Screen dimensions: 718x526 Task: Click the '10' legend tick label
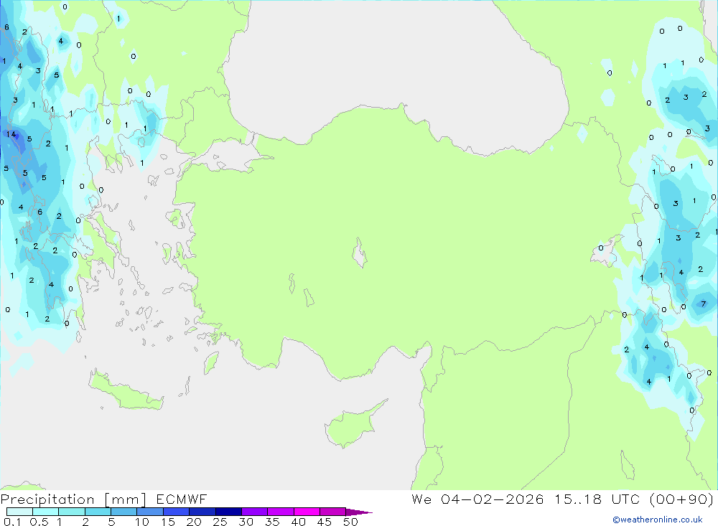[x=142, y=522]
